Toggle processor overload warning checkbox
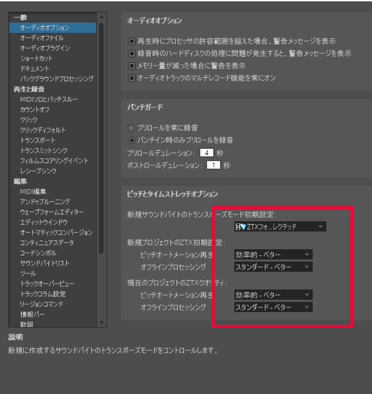Screen dimensions: 372x394 tap(131, 41)
